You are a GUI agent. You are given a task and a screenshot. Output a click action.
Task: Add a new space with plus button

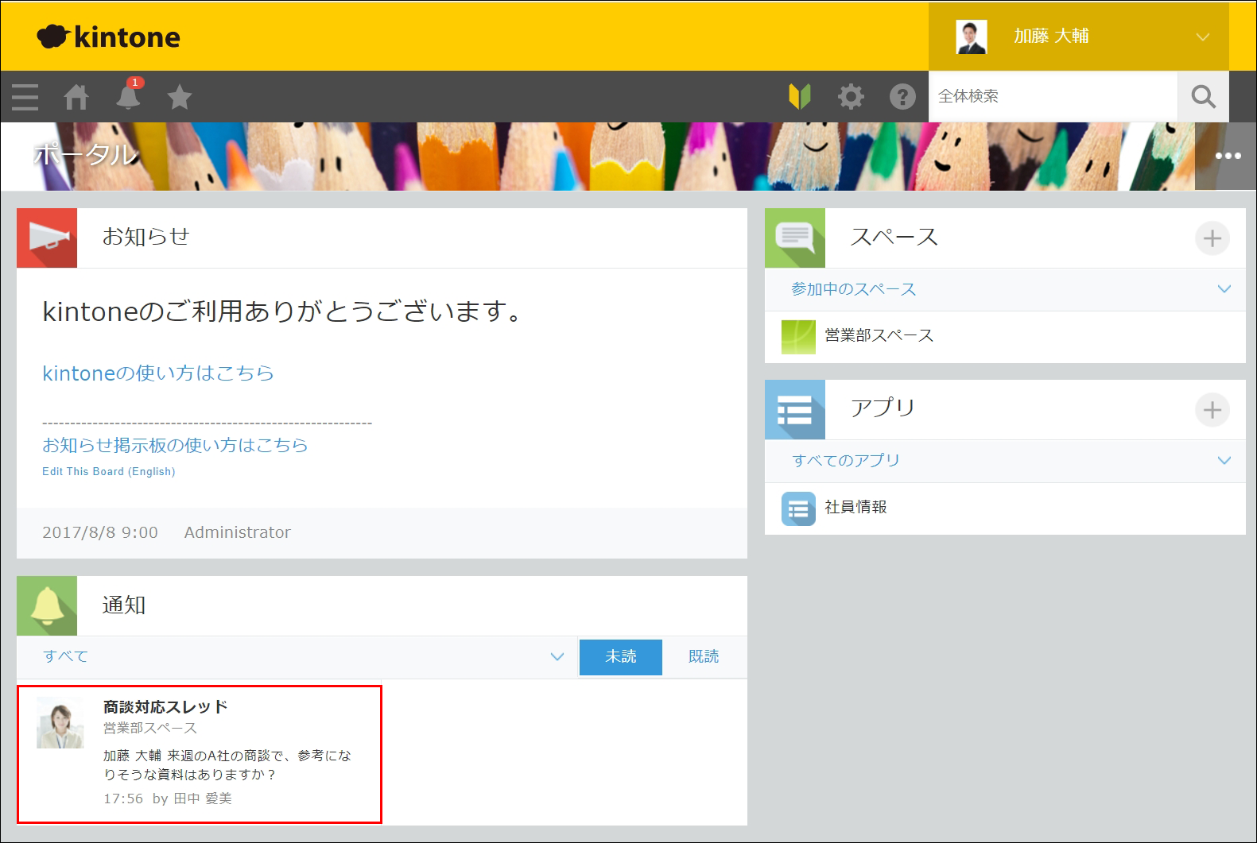tap(1212, 238)
